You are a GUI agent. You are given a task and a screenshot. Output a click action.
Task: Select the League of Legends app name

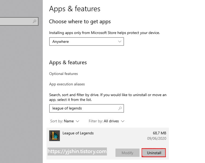click(78, 133)
